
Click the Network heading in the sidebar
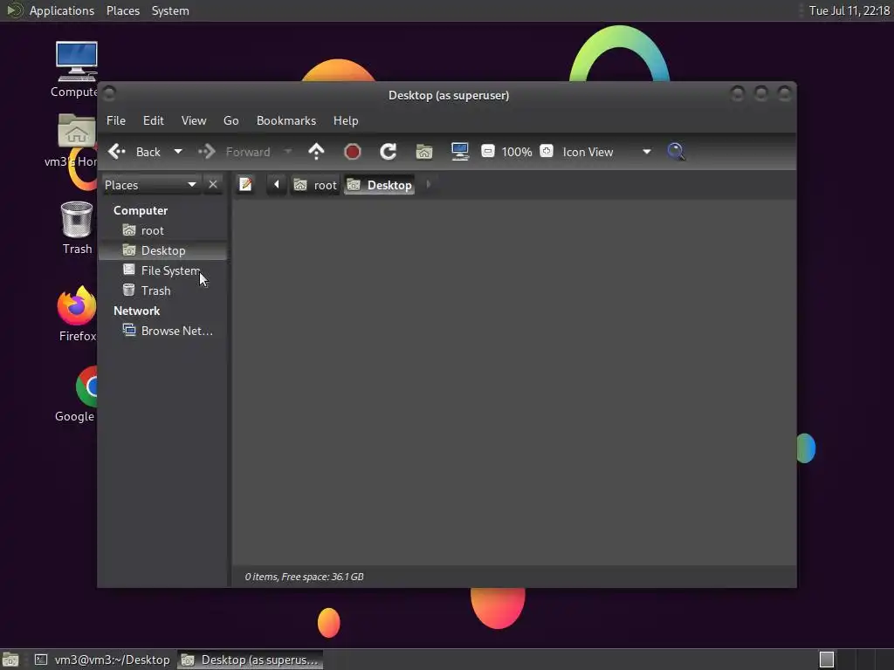coord(136,311)
